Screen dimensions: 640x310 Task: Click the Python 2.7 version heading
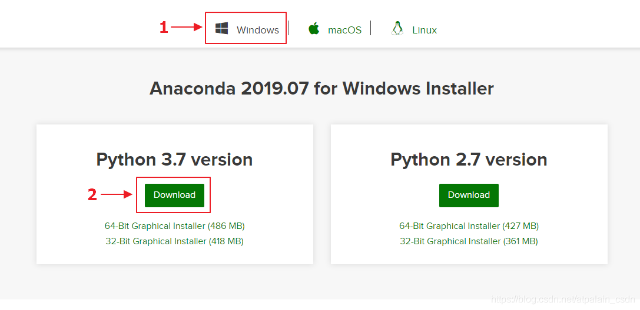(x=469, y=160)
